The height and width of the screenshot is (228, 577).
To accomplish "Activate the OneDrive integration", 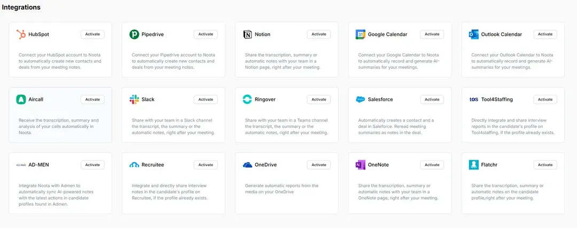I will coord(318,165).
